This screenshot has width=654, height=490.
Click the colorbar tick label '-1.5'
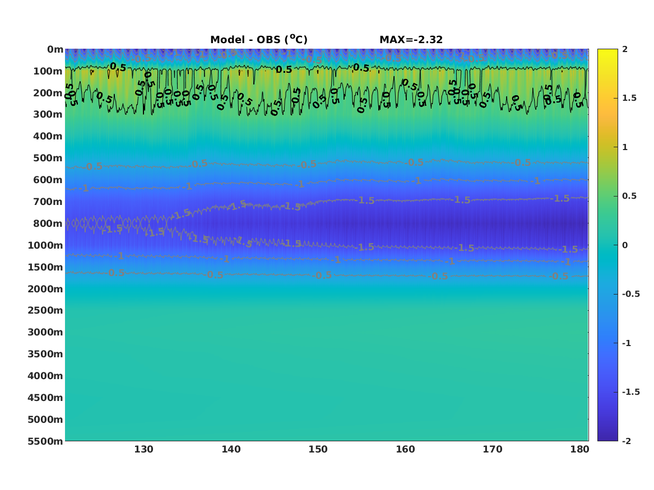[631, 392]
